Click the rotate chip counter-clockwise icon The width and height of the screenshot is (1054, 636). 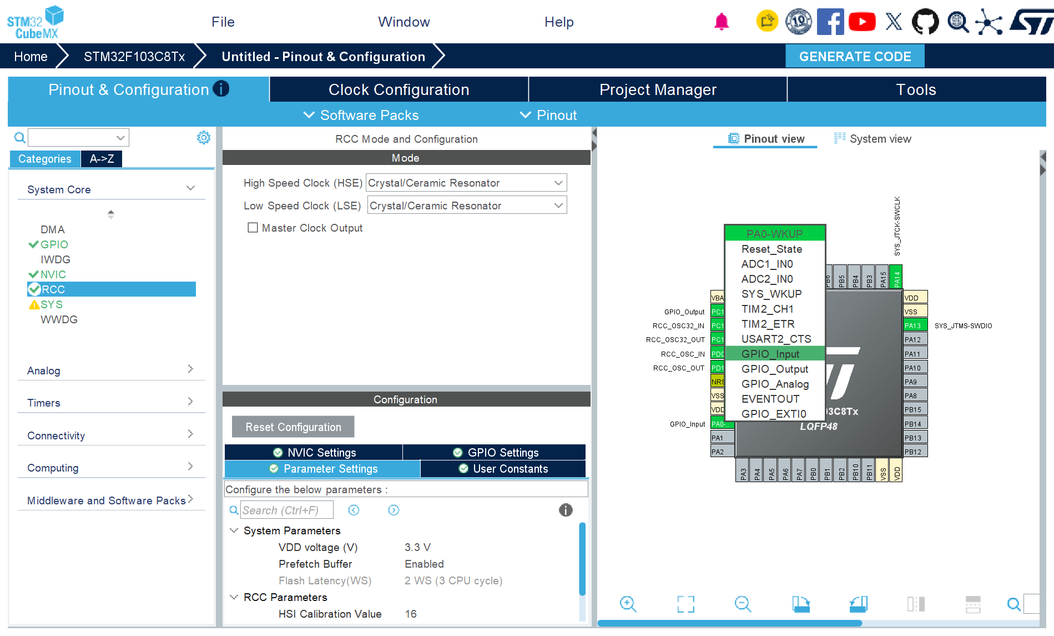859,604
